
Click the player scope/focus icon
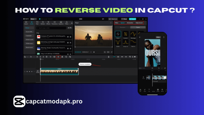[x=105, y=52]
